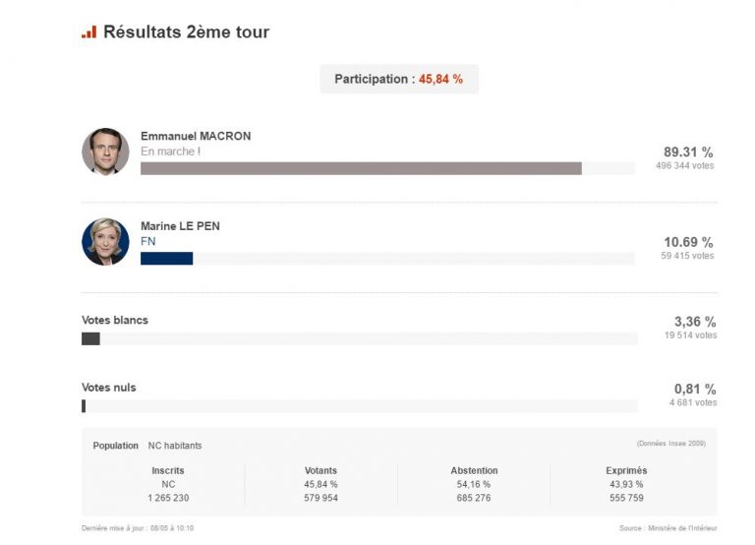Select the En marche ! party label

[170, 151]
